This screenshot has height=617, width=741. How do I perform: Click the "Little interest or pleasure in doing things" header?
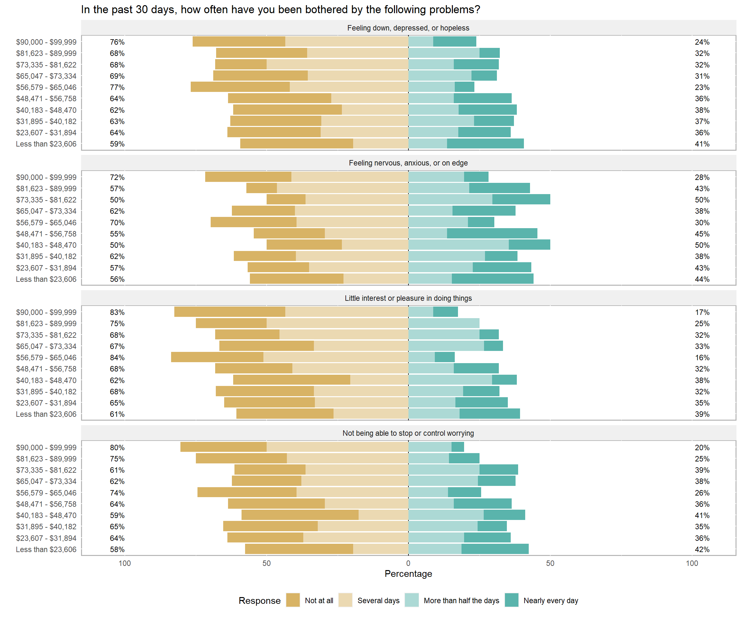(x=408, y=298)
